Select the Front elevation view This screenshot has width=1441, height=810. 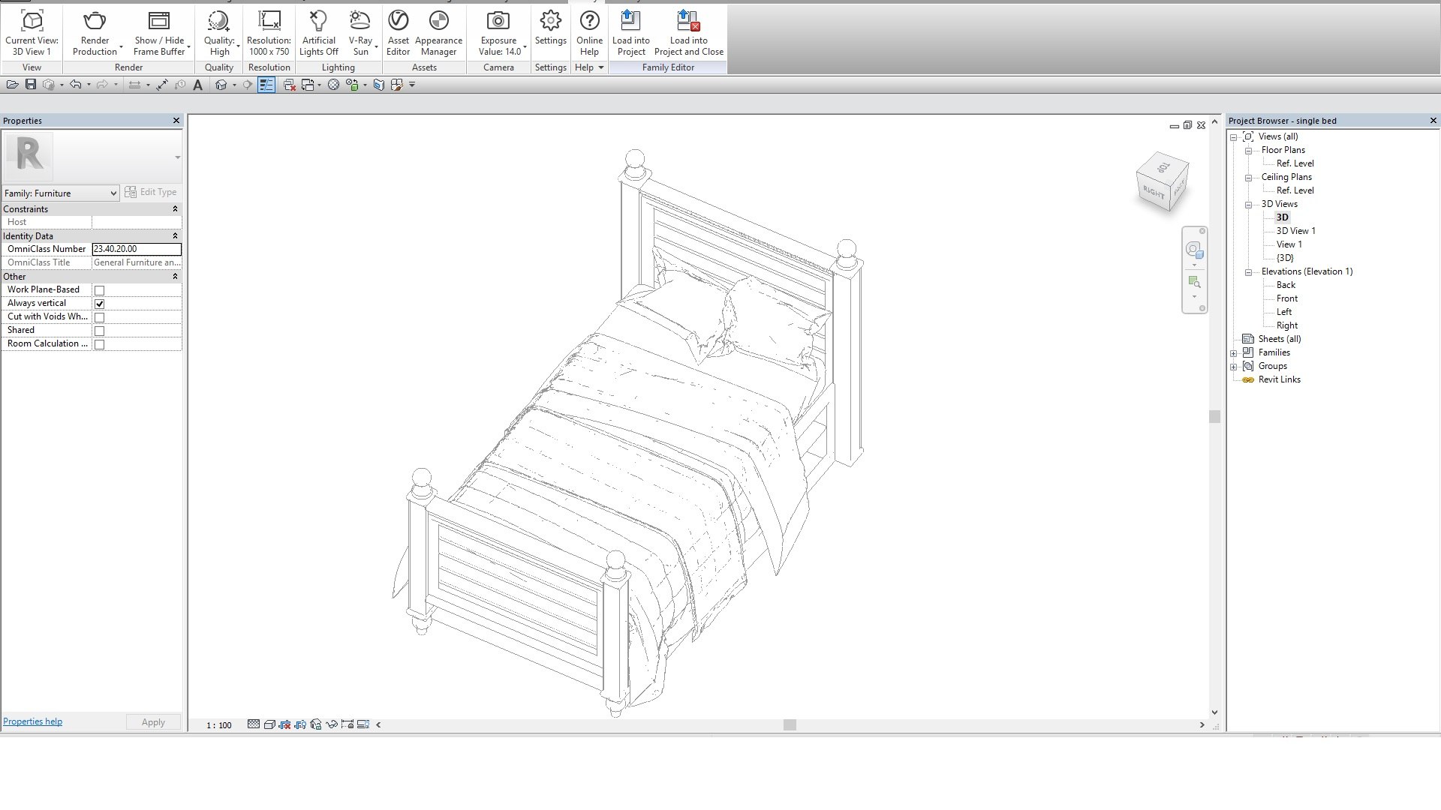click(x=1286, y=298)
